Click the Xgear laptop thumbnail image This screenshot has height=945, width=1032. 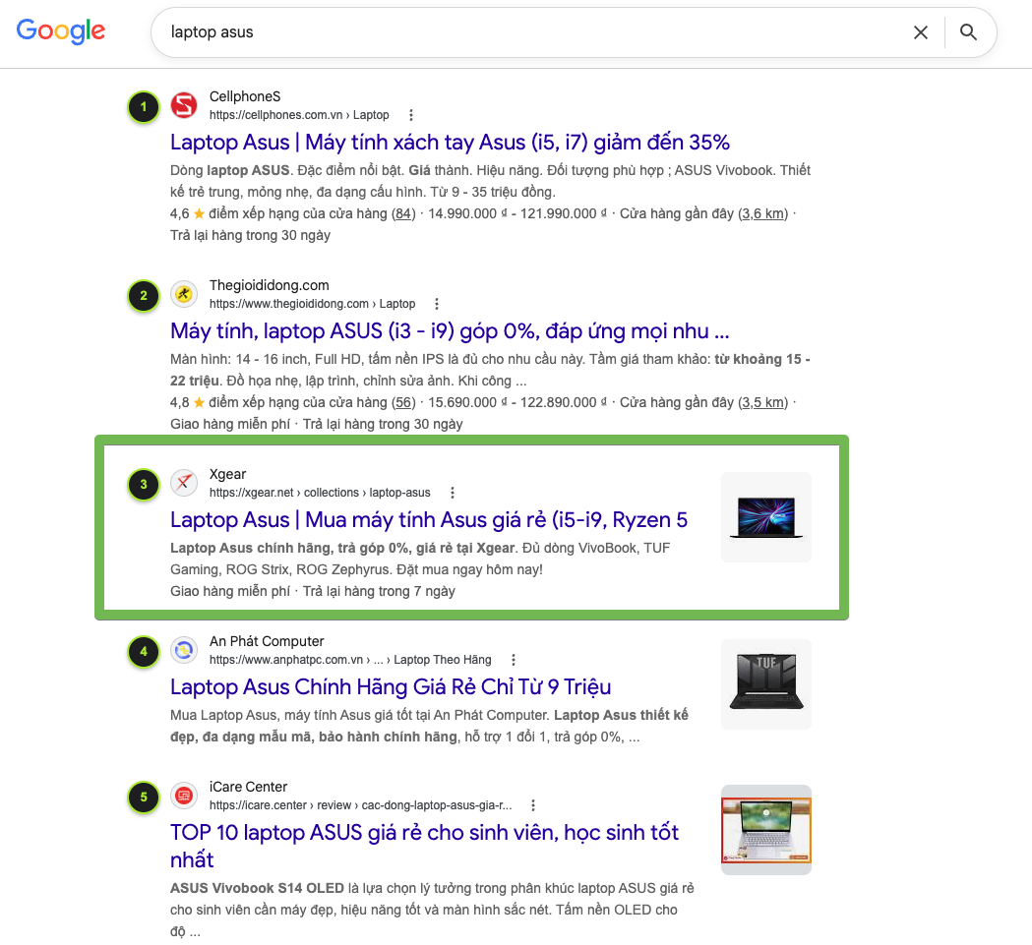point(766,517)
